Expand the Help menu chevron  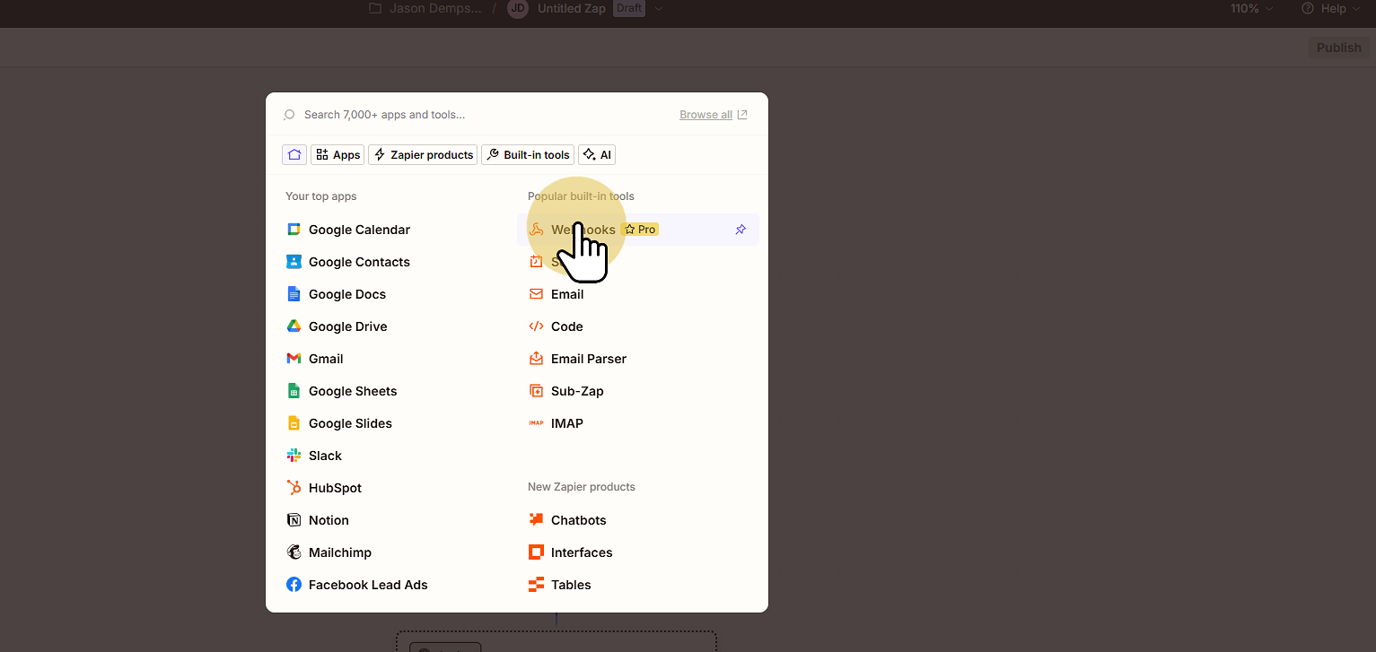[x=1356, y=8]
